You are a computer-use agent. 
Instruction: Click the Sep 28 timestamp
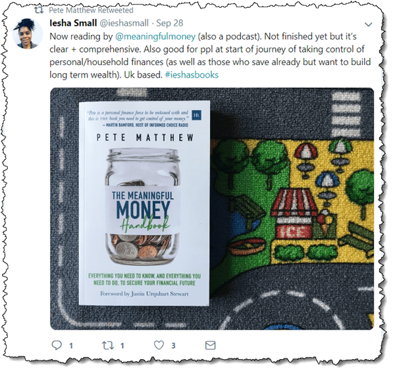pos(170,23)
